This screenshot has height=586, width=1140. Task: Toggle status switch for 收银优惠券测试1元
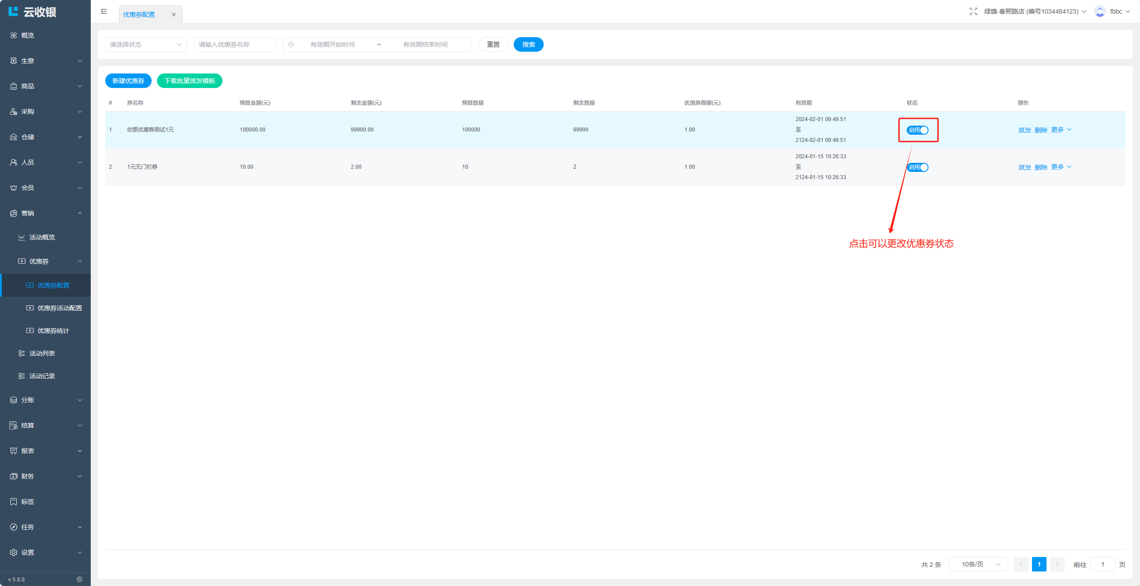[x=917, y=130]
